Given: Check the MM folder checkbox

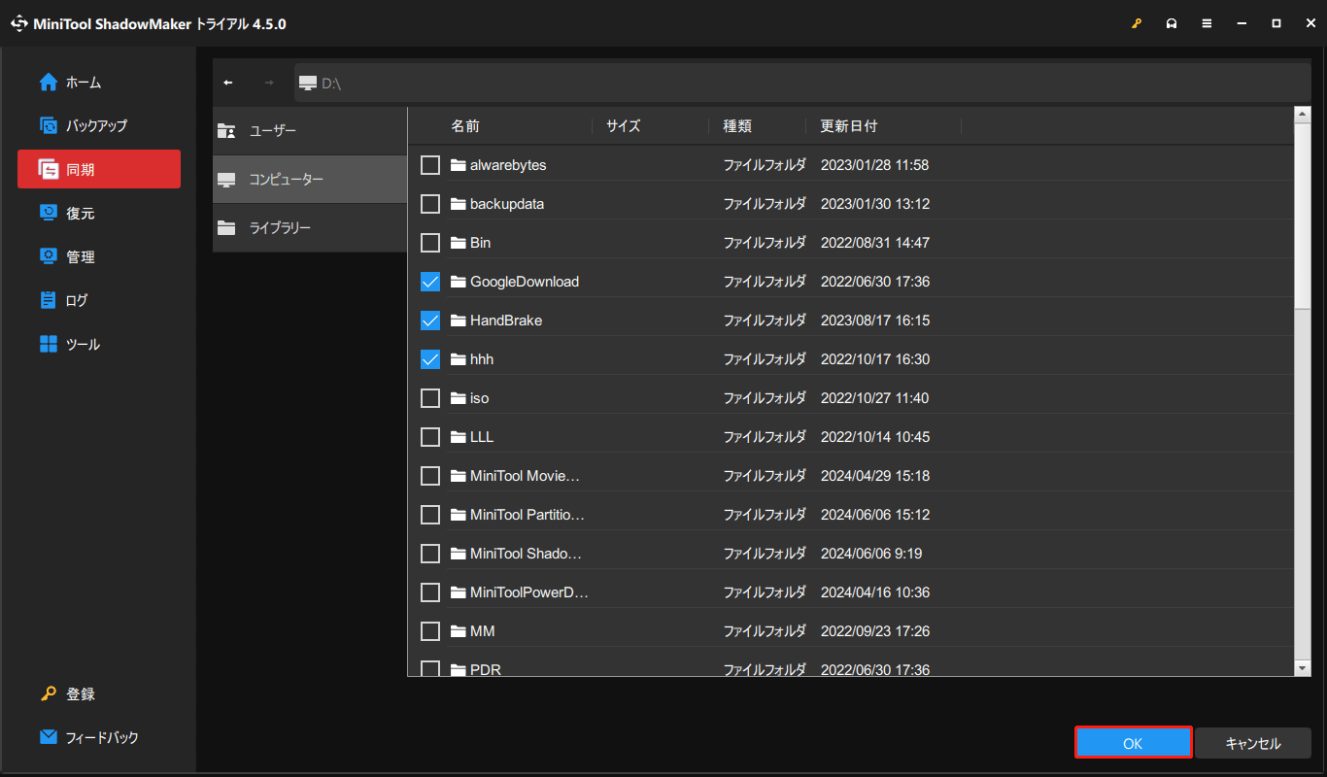Looking at the screenshot, I should coord(430,631).
